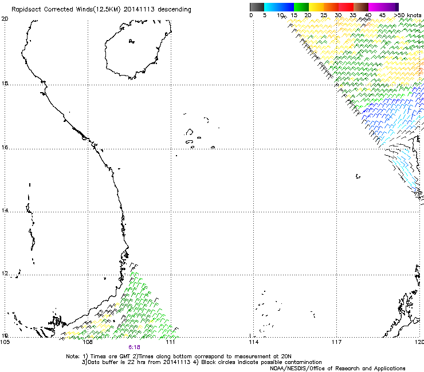Click the date '20141113 descending' in title
Viewport: 424px width, 372px height.
tap(157, 9)
